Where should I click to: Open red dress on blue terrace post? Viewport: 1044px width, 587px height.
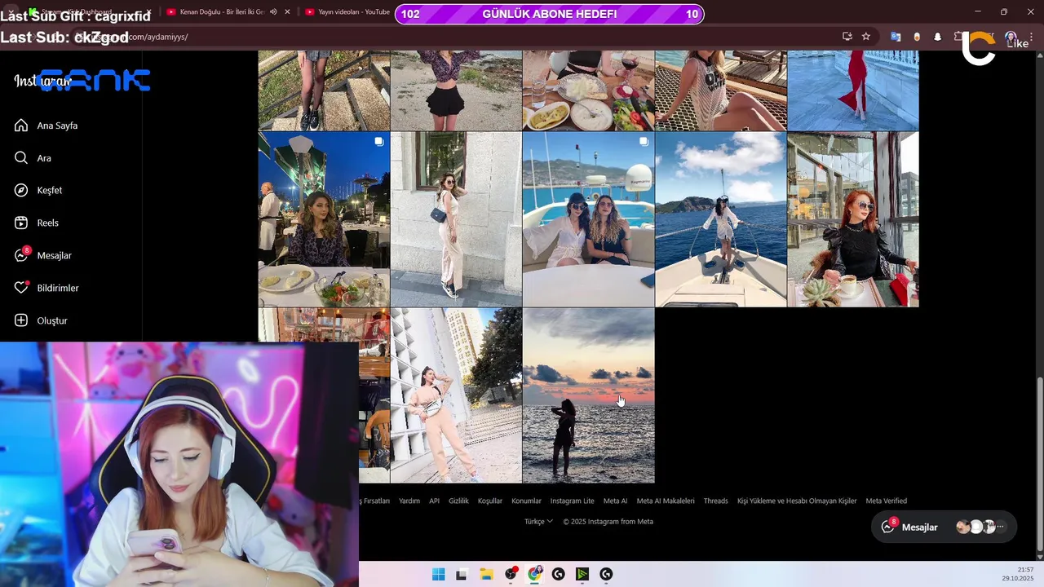(x=853, y=90)
